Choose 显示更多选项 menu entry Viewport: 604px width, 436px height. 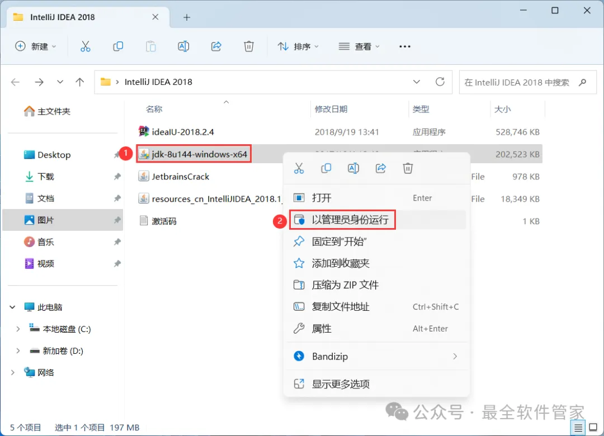click(377, 384)
